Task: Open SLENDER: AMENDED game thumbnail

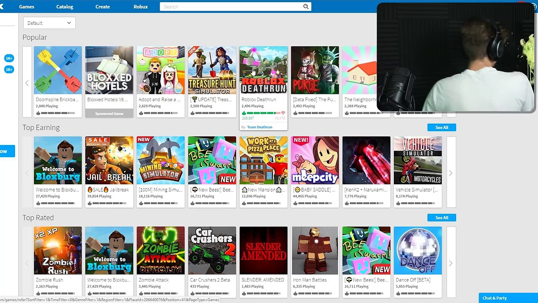Action: (264, 251)
